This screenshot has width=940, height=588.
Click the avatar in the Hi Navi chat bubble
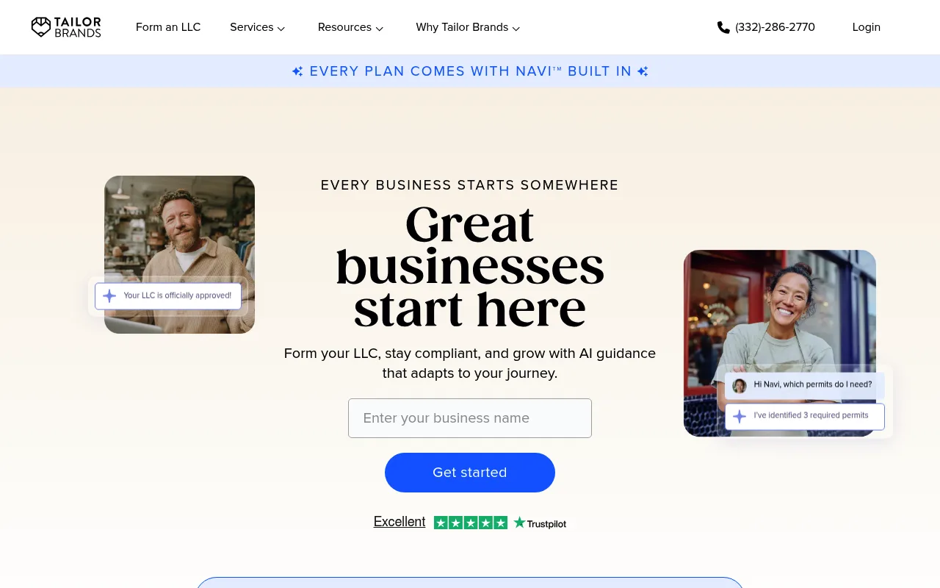tap(740, 385)
